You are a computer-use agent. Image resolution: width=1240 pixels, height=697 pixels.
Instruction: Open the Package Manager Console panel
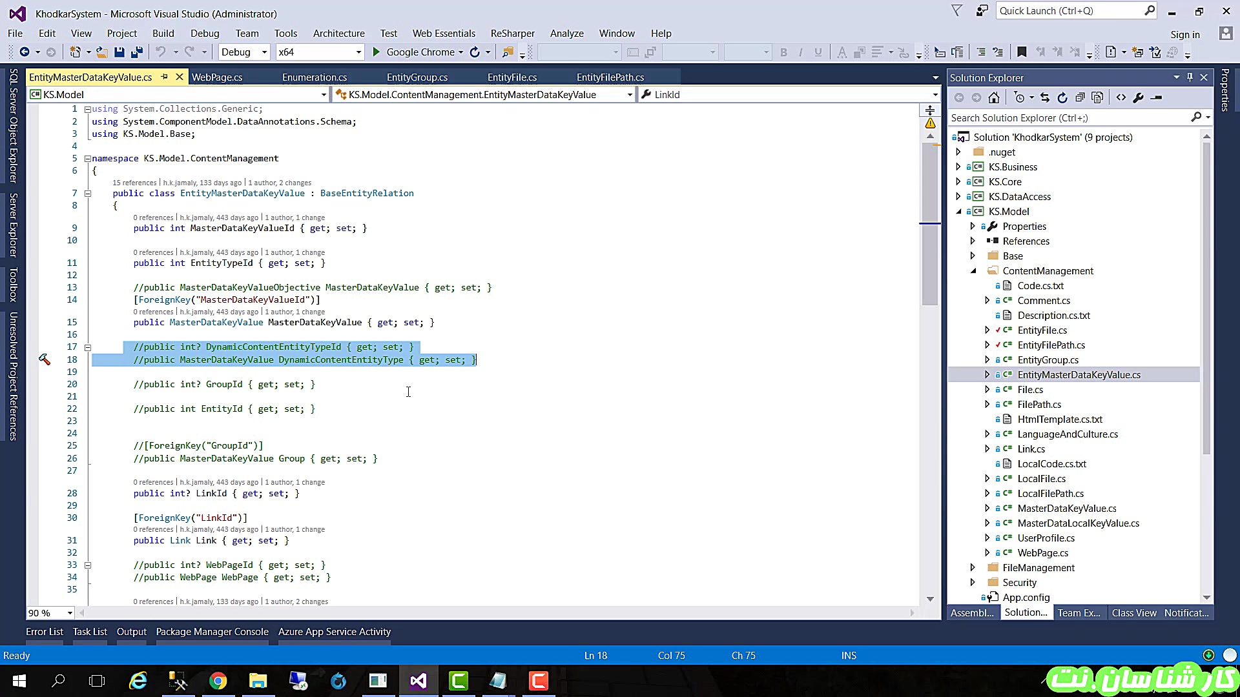212,632
